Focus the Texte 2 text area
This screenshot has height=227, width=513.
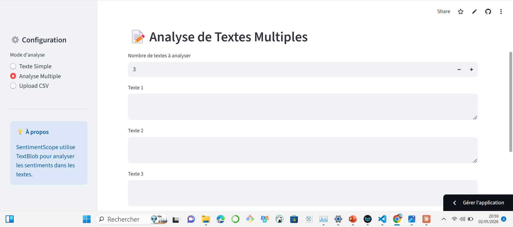tap(302, 150)
